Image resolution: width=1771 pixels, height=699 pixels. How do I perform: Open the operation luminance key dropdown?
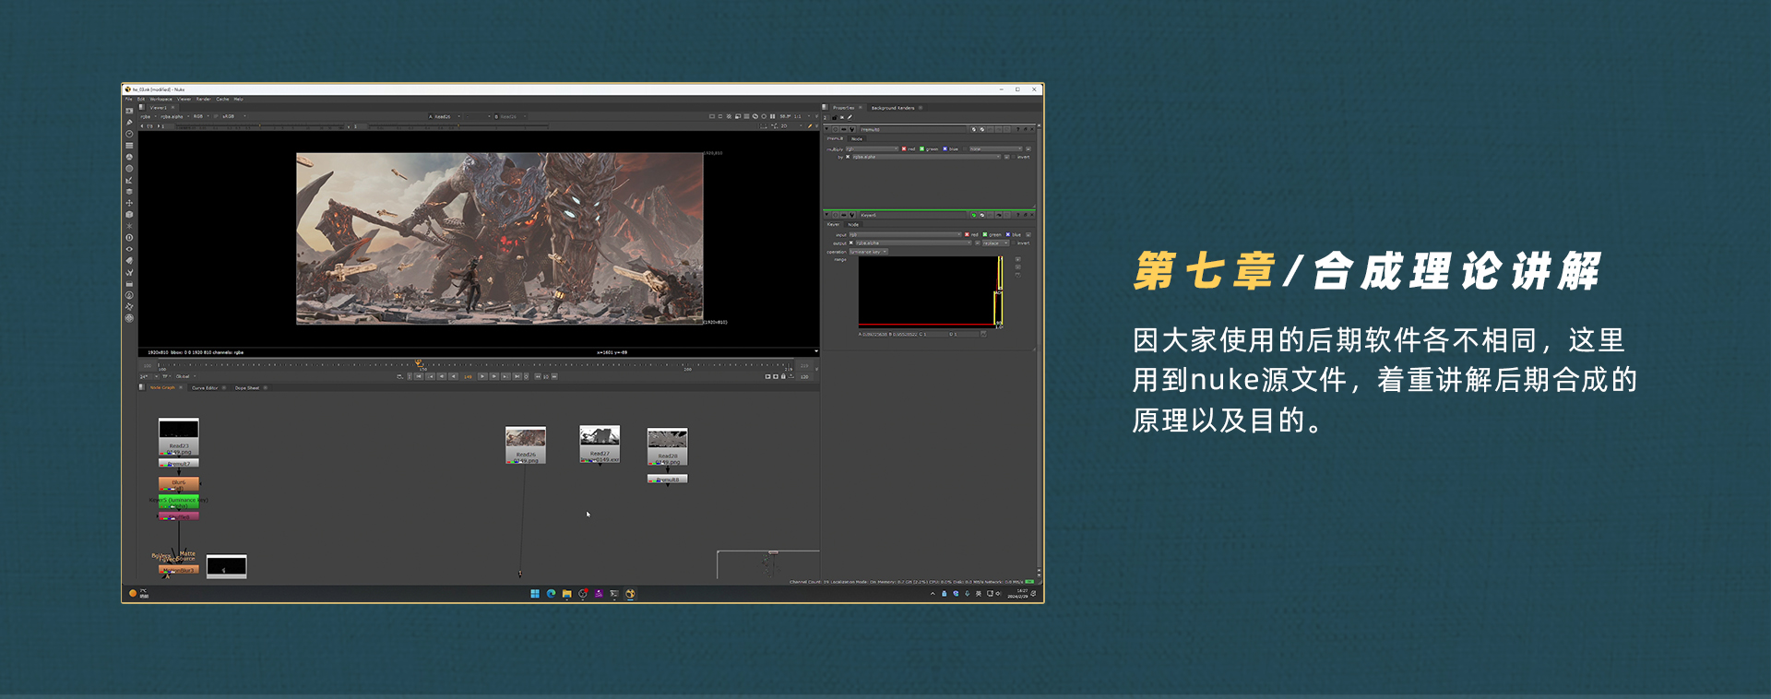(868, 251)
